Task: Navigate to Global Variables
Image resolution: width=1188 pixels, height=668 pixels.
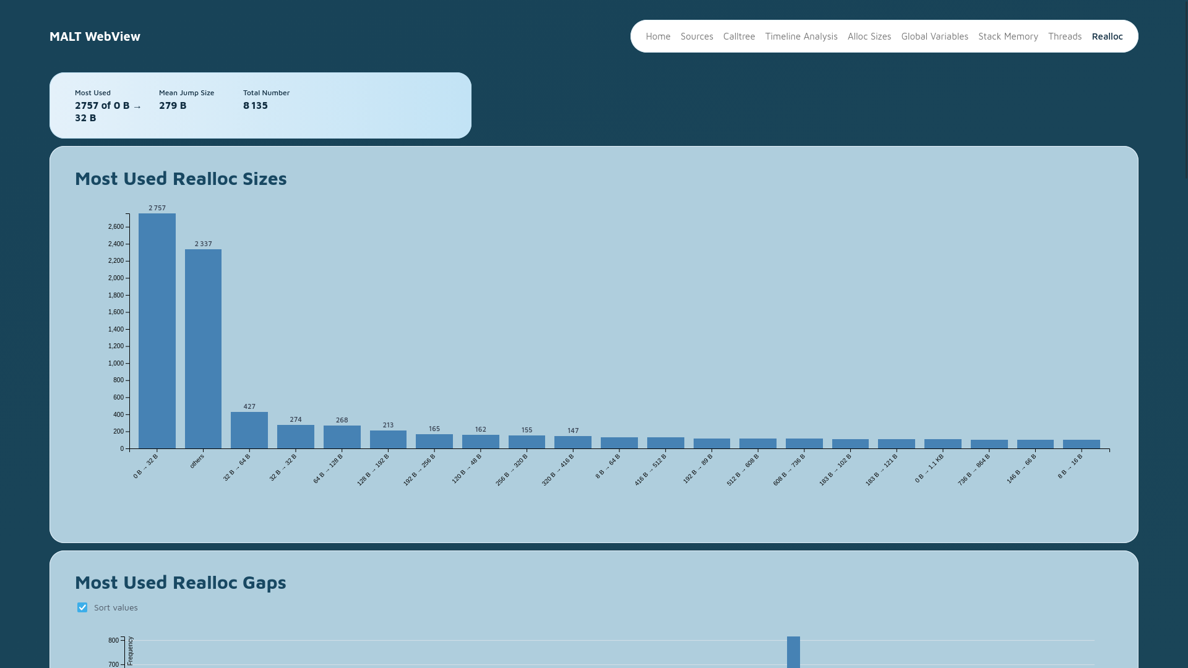Action: (934, 36)
